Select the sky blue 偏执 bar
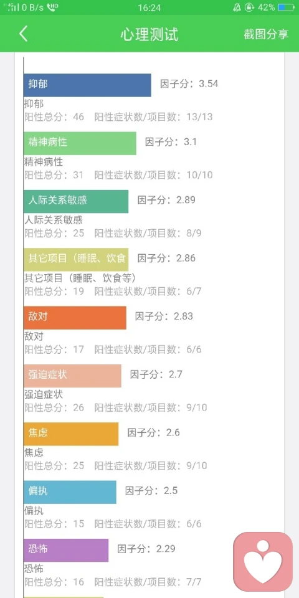 tap(70, 492)
